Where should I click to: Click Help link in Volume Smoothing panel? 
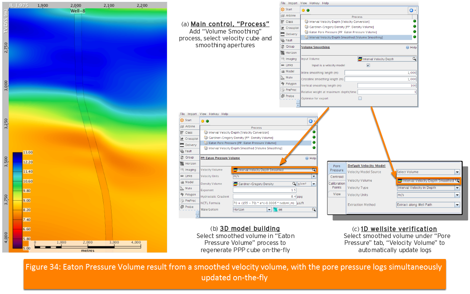click(x=411, y=48)
